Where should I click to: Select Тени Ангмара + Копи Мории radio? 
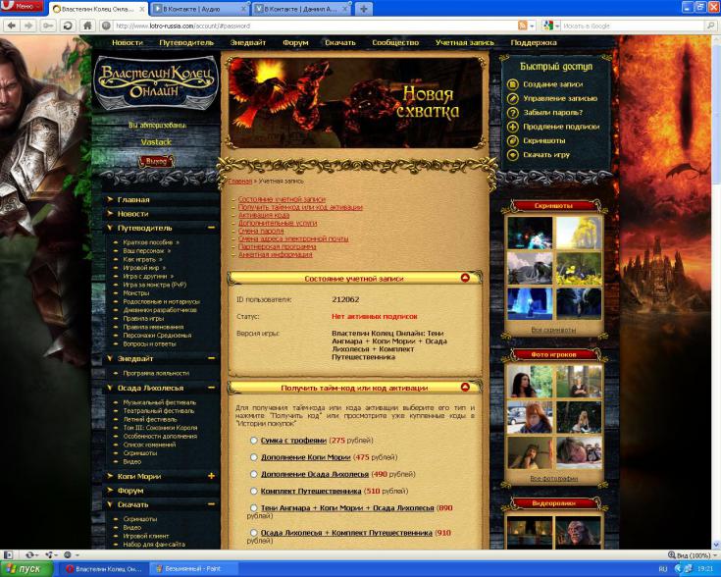253,508
